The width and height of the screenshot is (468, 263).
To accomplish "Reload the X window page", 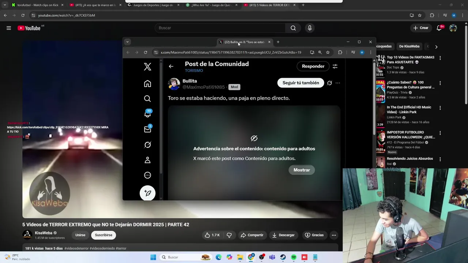I will [x=146, y=52].
